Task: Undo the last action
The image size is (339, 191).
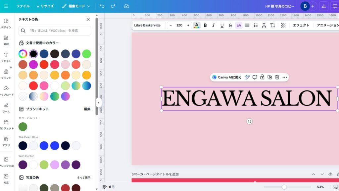Action: click(x=102, y=6)
